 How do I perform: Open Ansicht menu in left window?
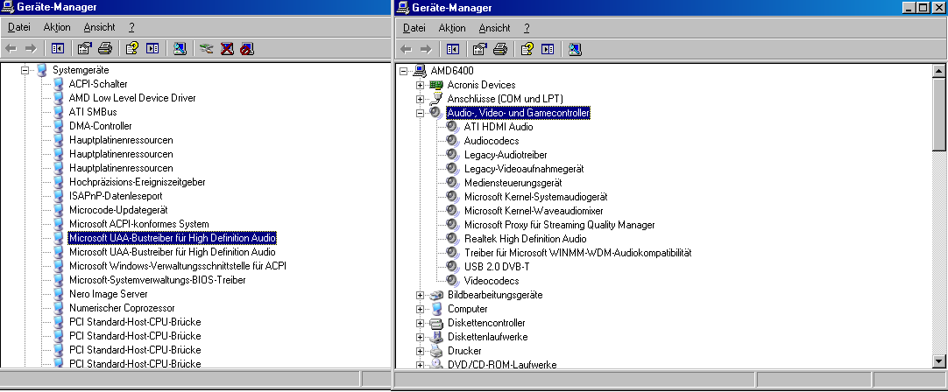99,27
